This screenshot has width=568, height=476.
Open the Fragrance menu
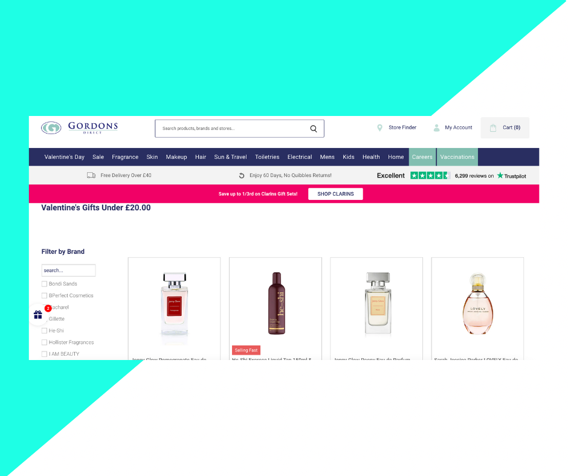(125, 157)
